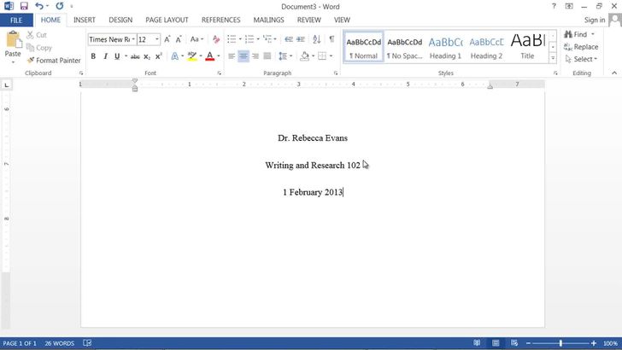Image resolution: width=622 pixels, height=350 pixels.
Task: Click the Replace button
Action: [581, 47]
